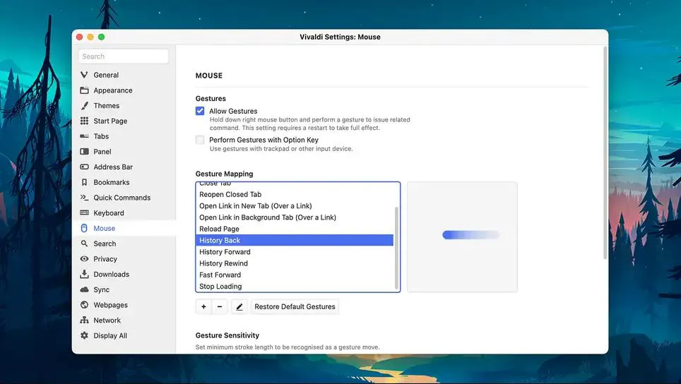
Task: Remove selected gesture with minus button
Action: pos(219,307)
